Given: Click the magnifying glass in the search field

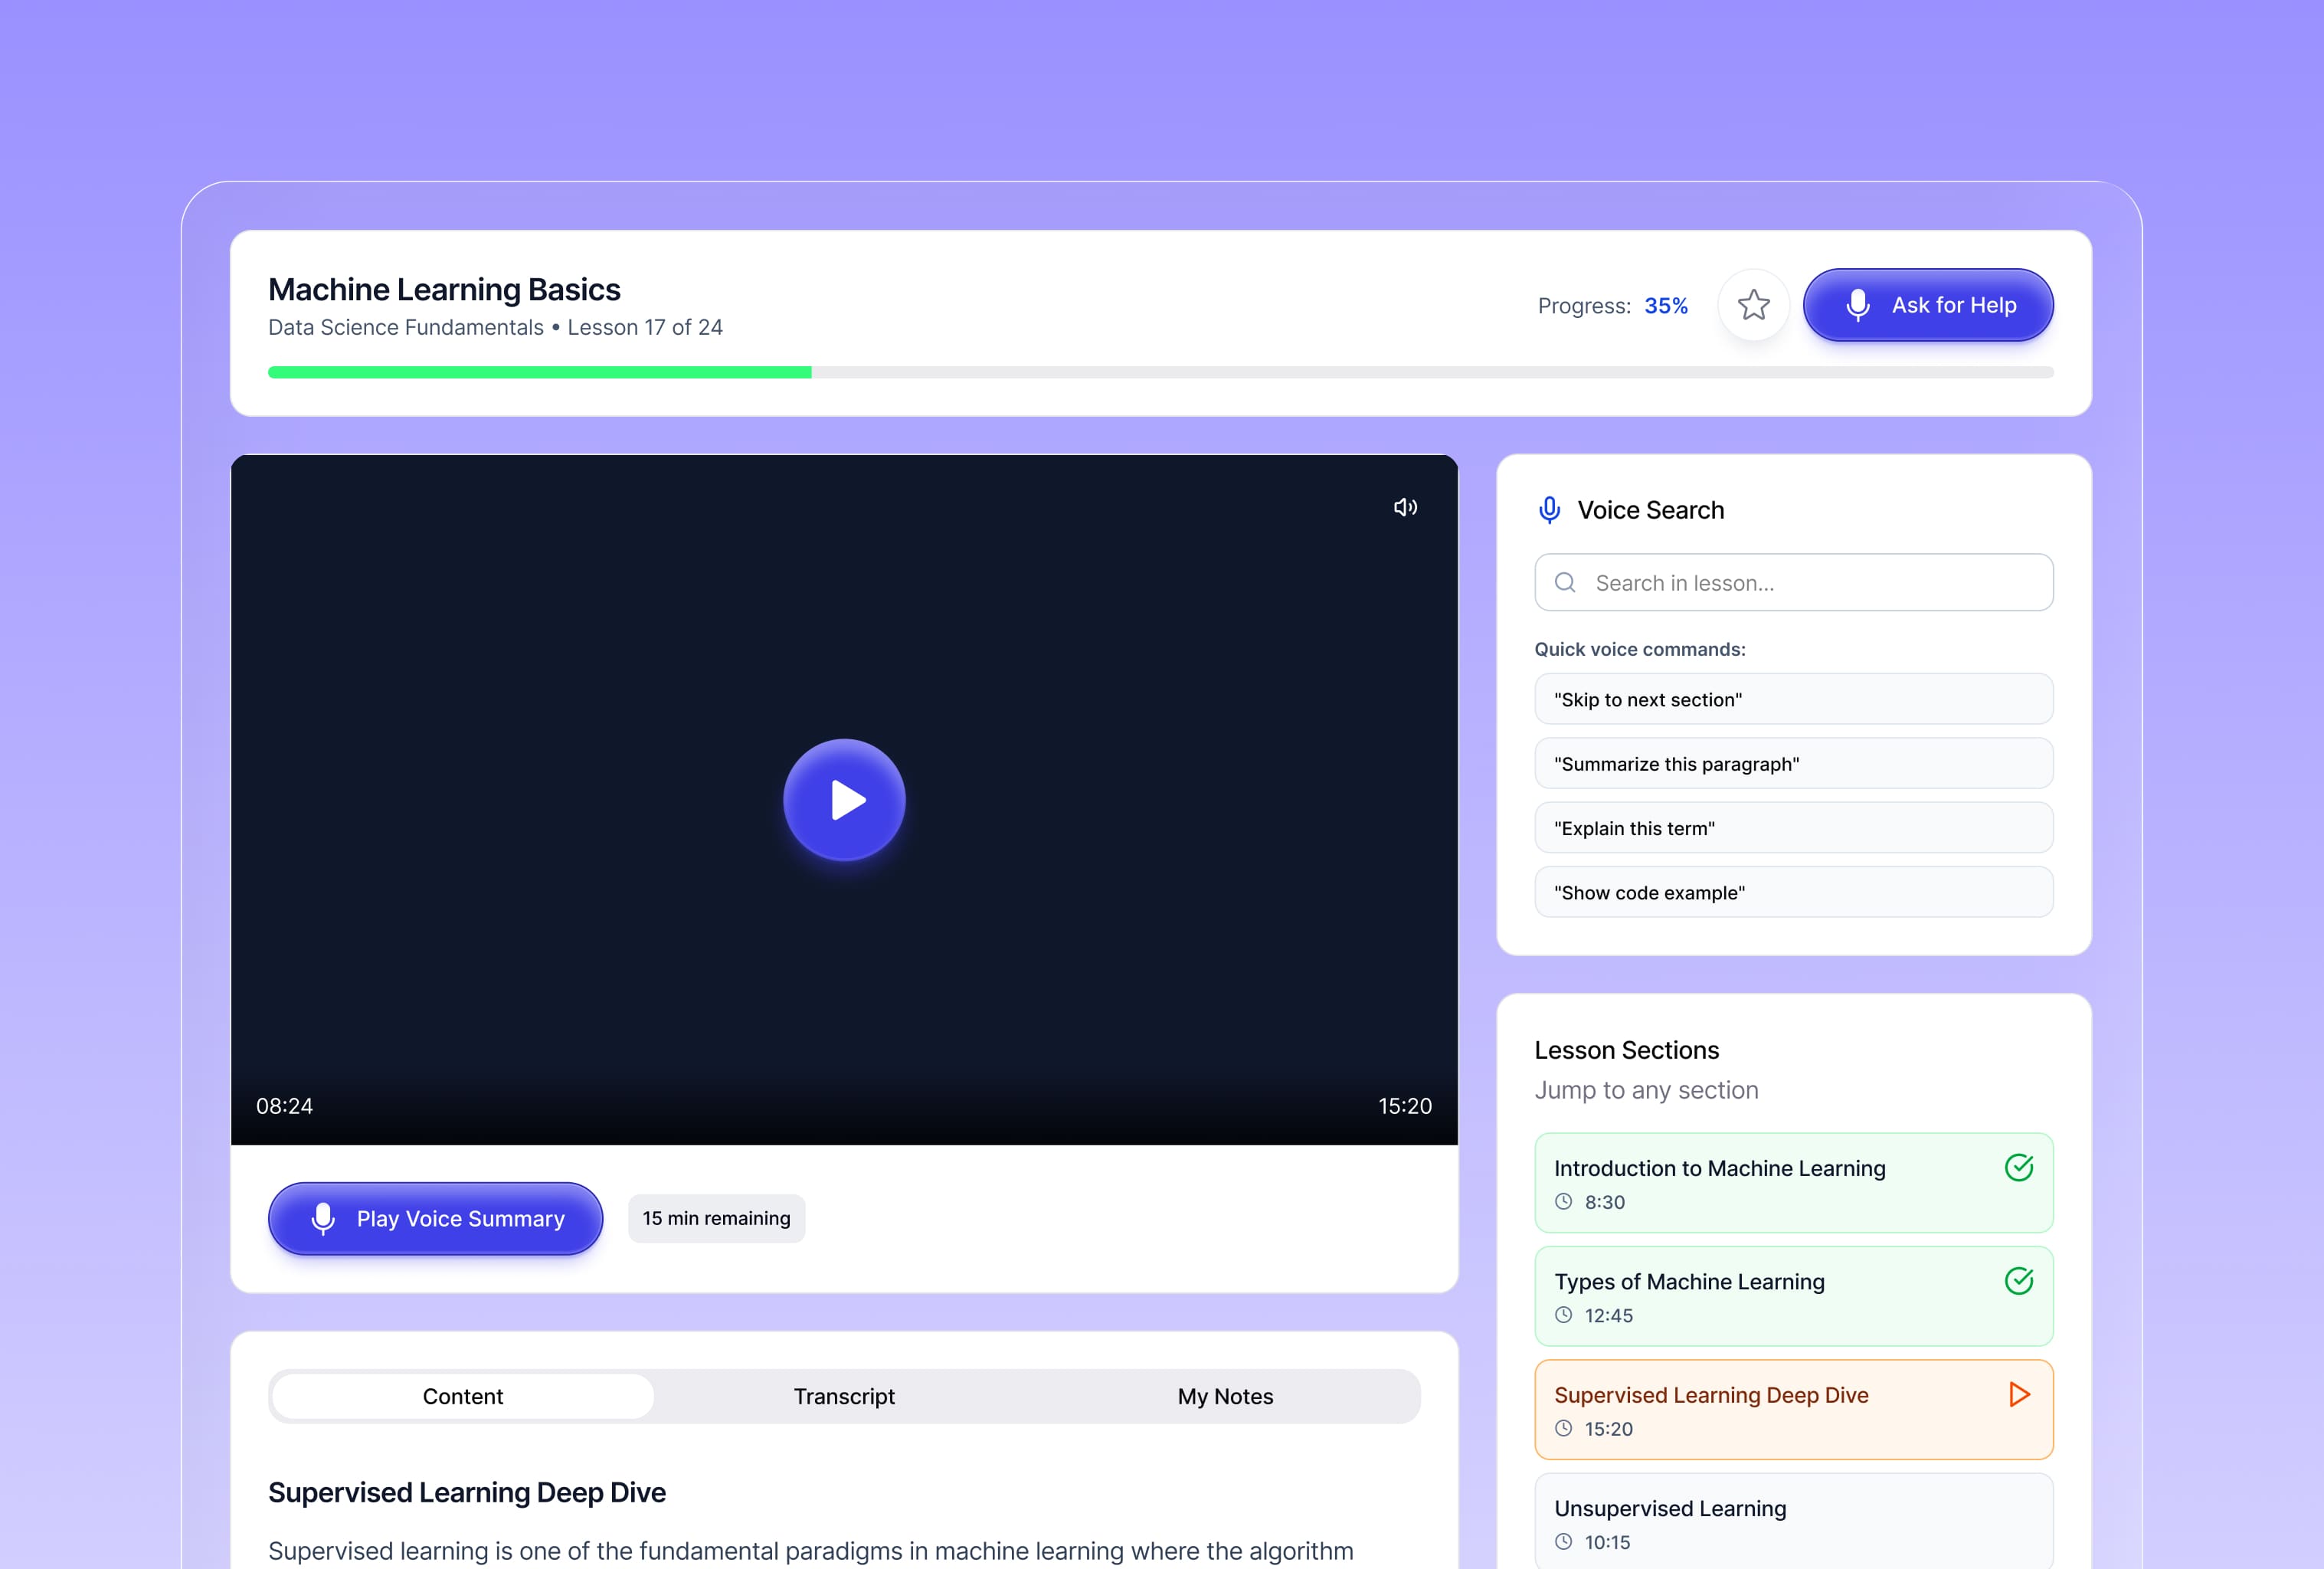Looking at the screenshot, I should (x=1565, y=582).
